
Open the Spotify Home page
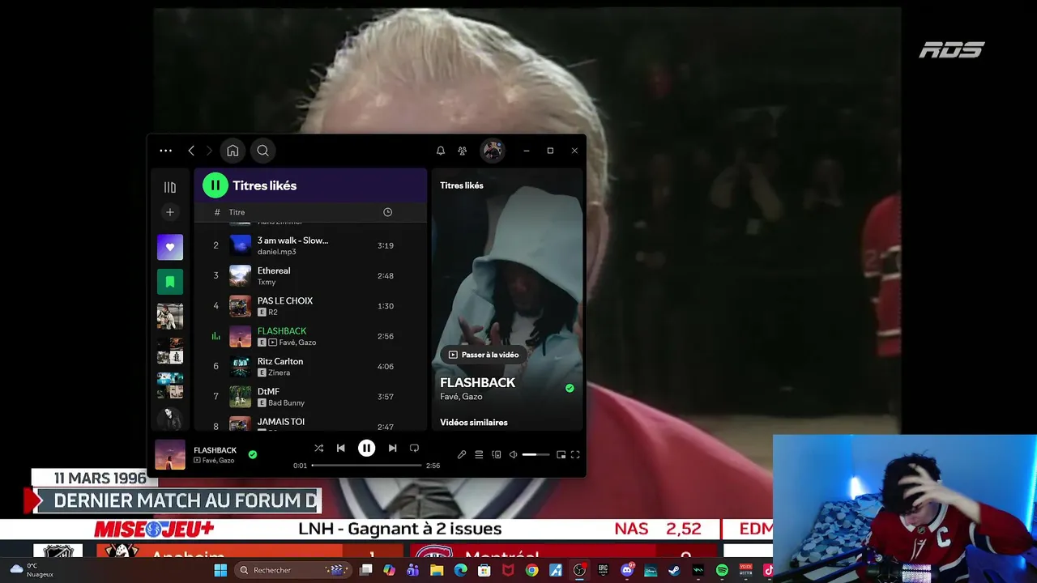[x=233, y=151]
